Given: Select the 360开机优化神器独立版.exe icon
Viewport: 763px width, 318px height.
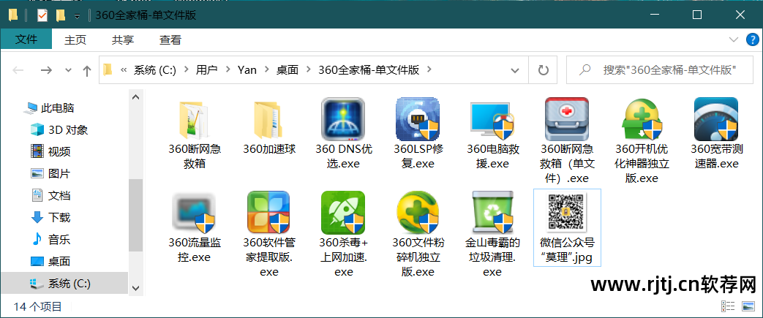Looking at the screenshot, I should coord(642,119).
